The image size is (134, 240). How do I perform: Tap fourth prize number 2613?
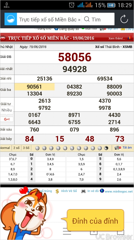(44, 101)
